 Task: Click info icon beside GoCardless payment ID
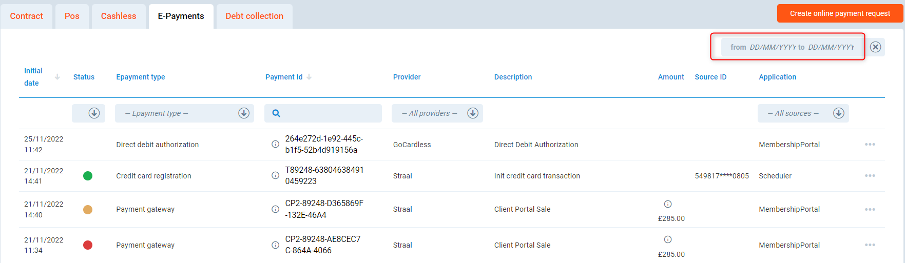[x=275, y=144]
